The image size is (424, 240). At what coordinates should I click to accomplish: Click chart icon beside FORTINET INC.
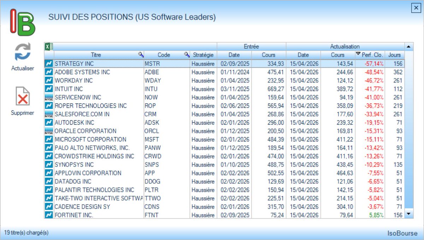tap(49, 215)
